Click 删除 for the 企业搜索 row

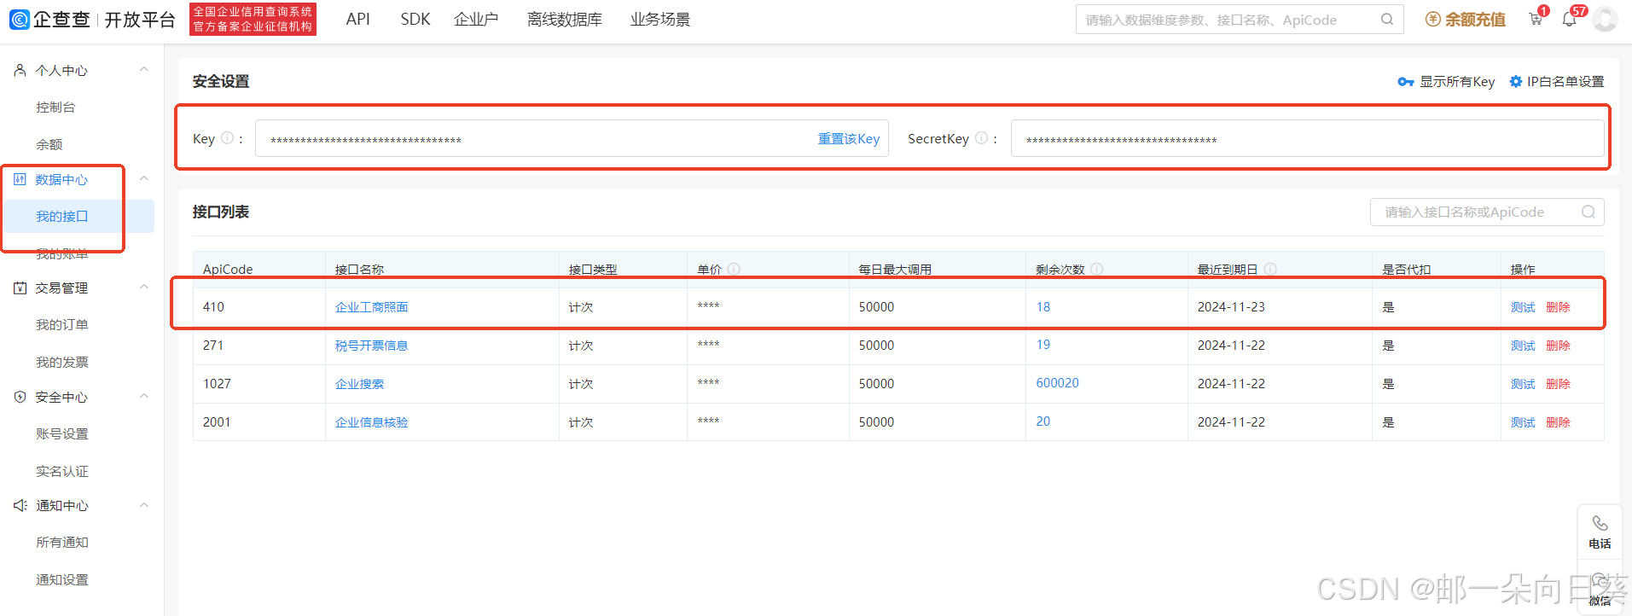(x=1558, y=384)
